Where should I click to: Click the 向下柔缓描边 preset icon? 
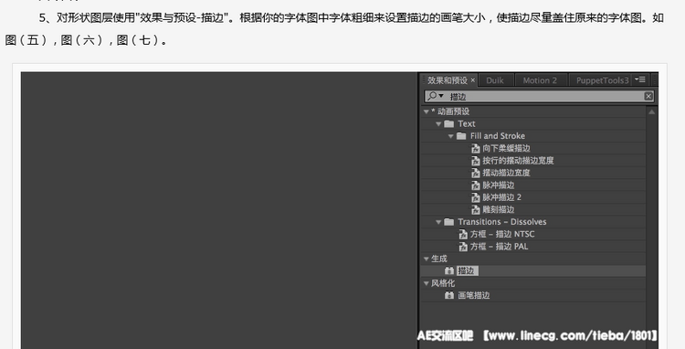point(476,149)
